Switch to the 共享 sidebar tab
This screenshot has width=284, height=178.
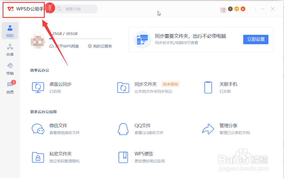(x=10, y=50)
